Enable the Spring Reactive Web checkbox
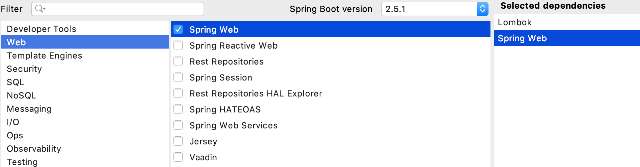The width and height of the screenshot is (640, 167). click(x=178, y=46)
